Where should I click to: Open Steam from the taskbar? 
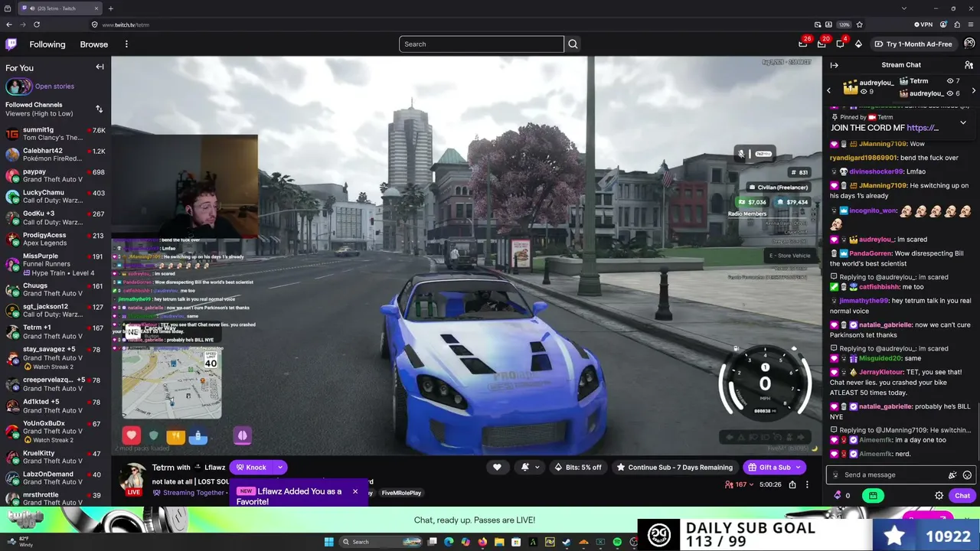click(x=567, y=542)
